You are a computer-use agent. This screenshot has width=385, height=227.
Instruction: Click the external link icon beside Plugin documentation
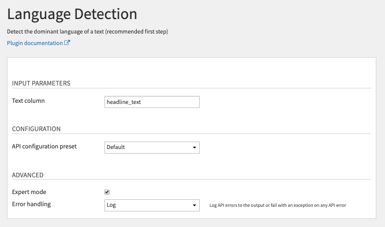click(x=67, y=43)
